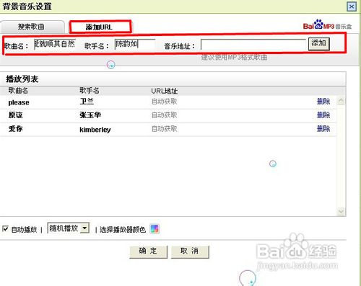This screenshot has width=361, height=286.
Task: Focus the 音乐地址 URL field
Action: point(253,45)
